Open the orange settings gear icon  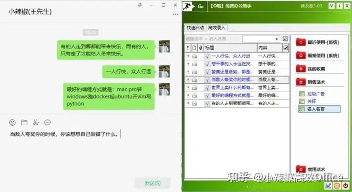pyautogui.click(x=337, y=185)
